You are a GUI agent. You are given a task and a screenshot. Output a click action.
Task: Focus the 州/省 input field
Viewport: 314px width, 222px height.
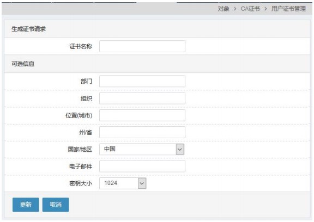pyautogui.click(x=142, y=132)
